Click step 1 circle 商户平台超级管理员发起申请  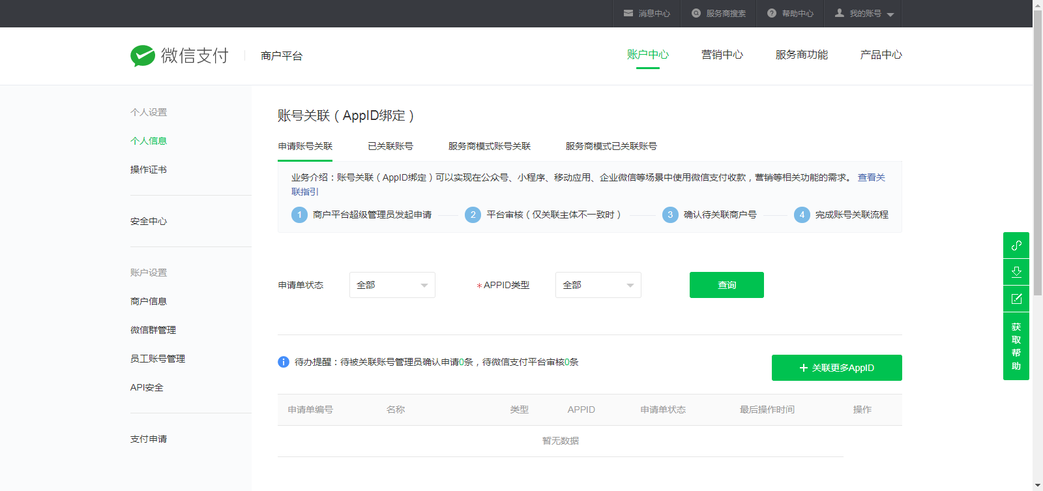[x=299, y=215]
